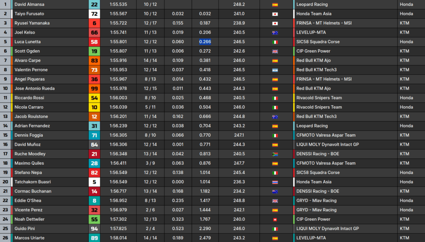
Task: Click the Italian flag in Luca Lunetta's row
Action: (275, 42)
